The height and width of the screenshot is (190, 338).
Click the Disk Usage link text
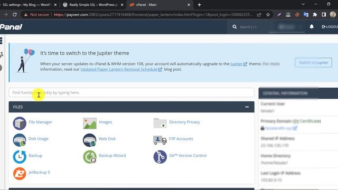pyautogui.click(x=39, y=138)
